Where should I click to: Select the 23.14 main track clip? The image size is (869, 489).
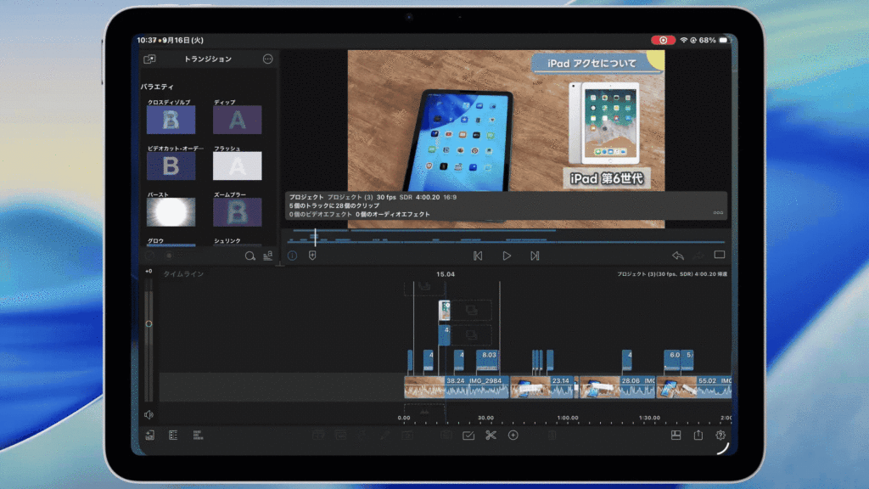541,387
